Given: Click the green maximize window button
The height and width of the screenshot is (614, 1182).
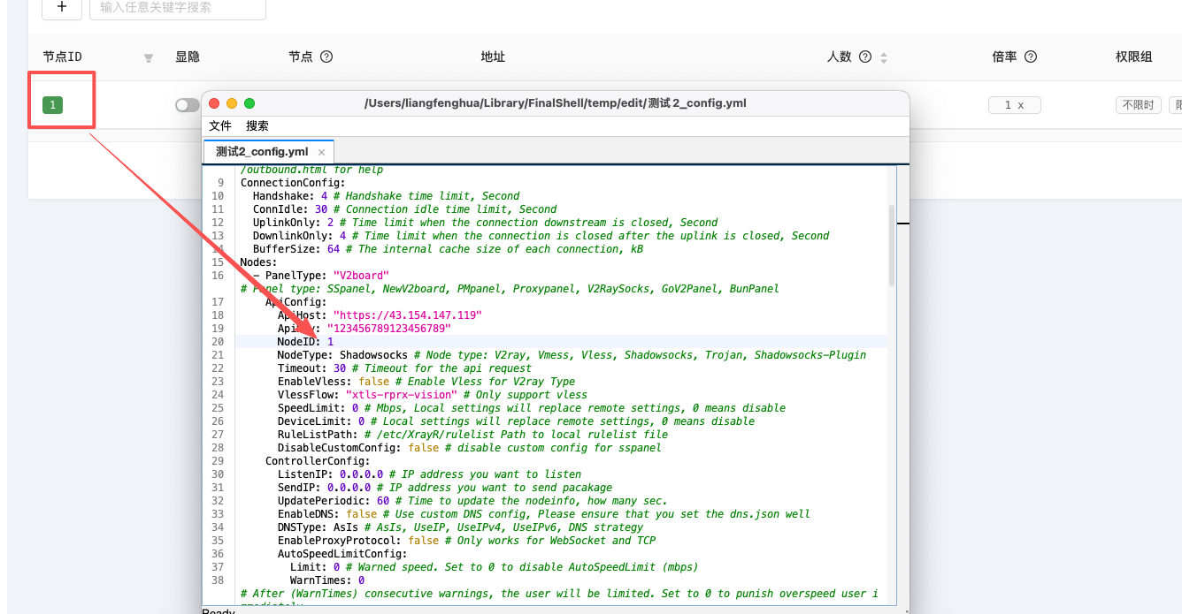Looking at the screenshot, I should 249,103.
